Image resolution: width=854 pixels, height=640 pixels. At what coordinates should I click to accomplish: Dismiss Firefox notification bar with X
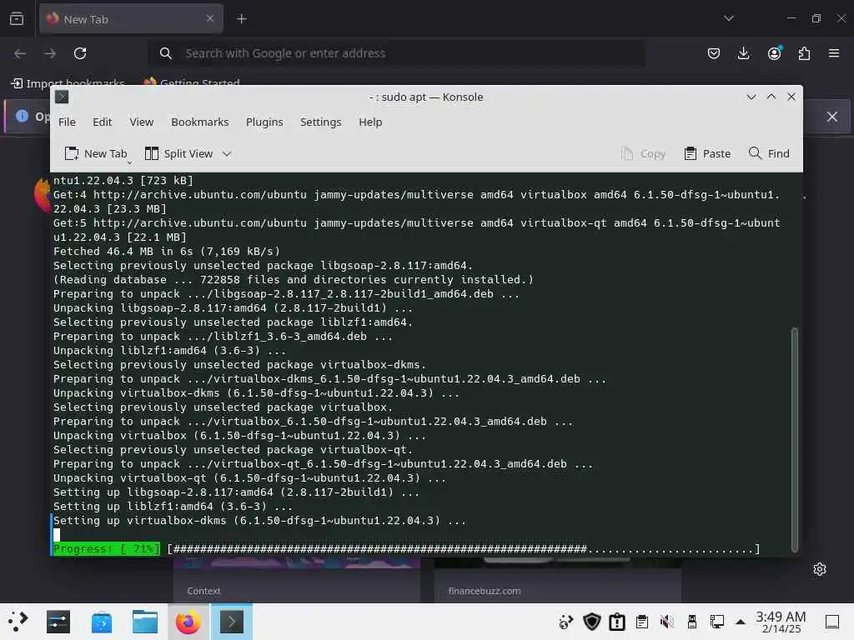click(x=831, y=117)
